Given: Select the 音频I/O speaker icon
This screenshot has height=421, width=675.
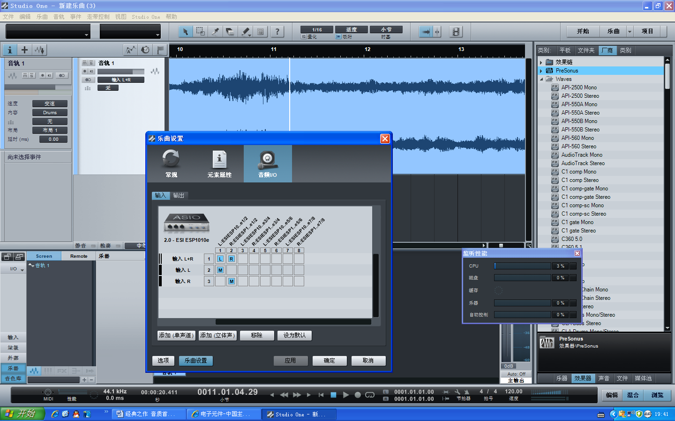Looking at the screenshot, I should click(x=268, y=163).
